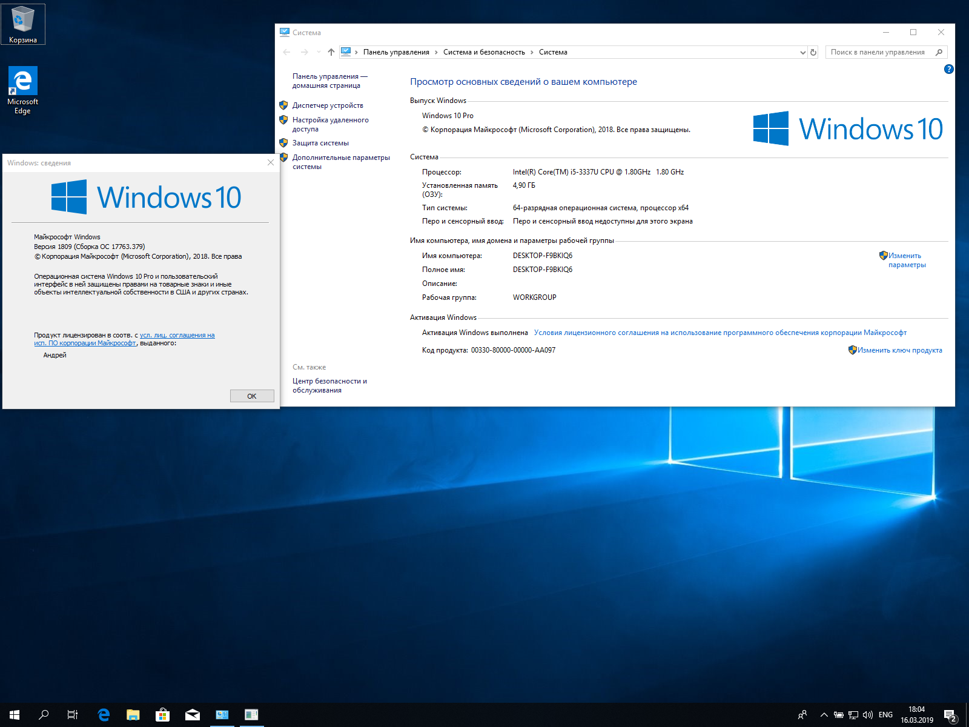The width and height of the screenshot is (969, 727).
Task: Open 'Дополнительные параметры системы' link
Action: [x=341, y=162]
